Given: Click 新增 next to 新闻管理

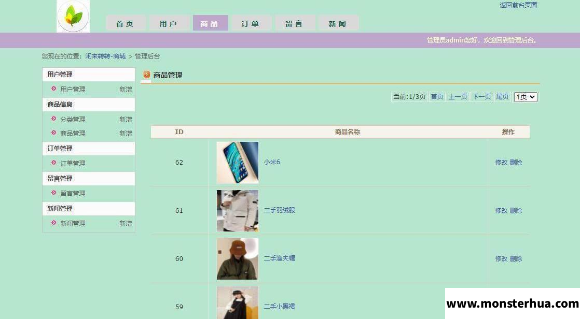Looking at the screenshot, I should 126,223.
